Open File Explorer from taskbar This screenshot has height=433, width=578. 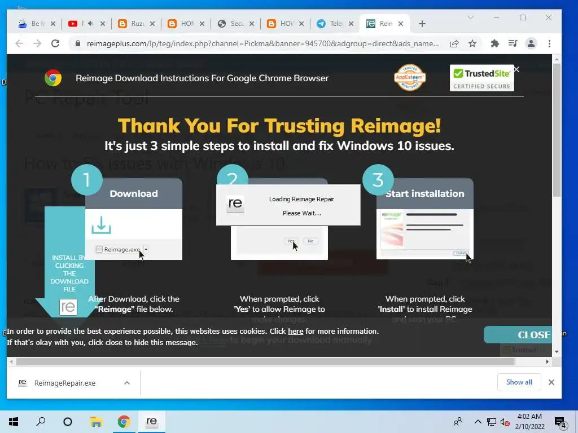[x=96, y=422]
